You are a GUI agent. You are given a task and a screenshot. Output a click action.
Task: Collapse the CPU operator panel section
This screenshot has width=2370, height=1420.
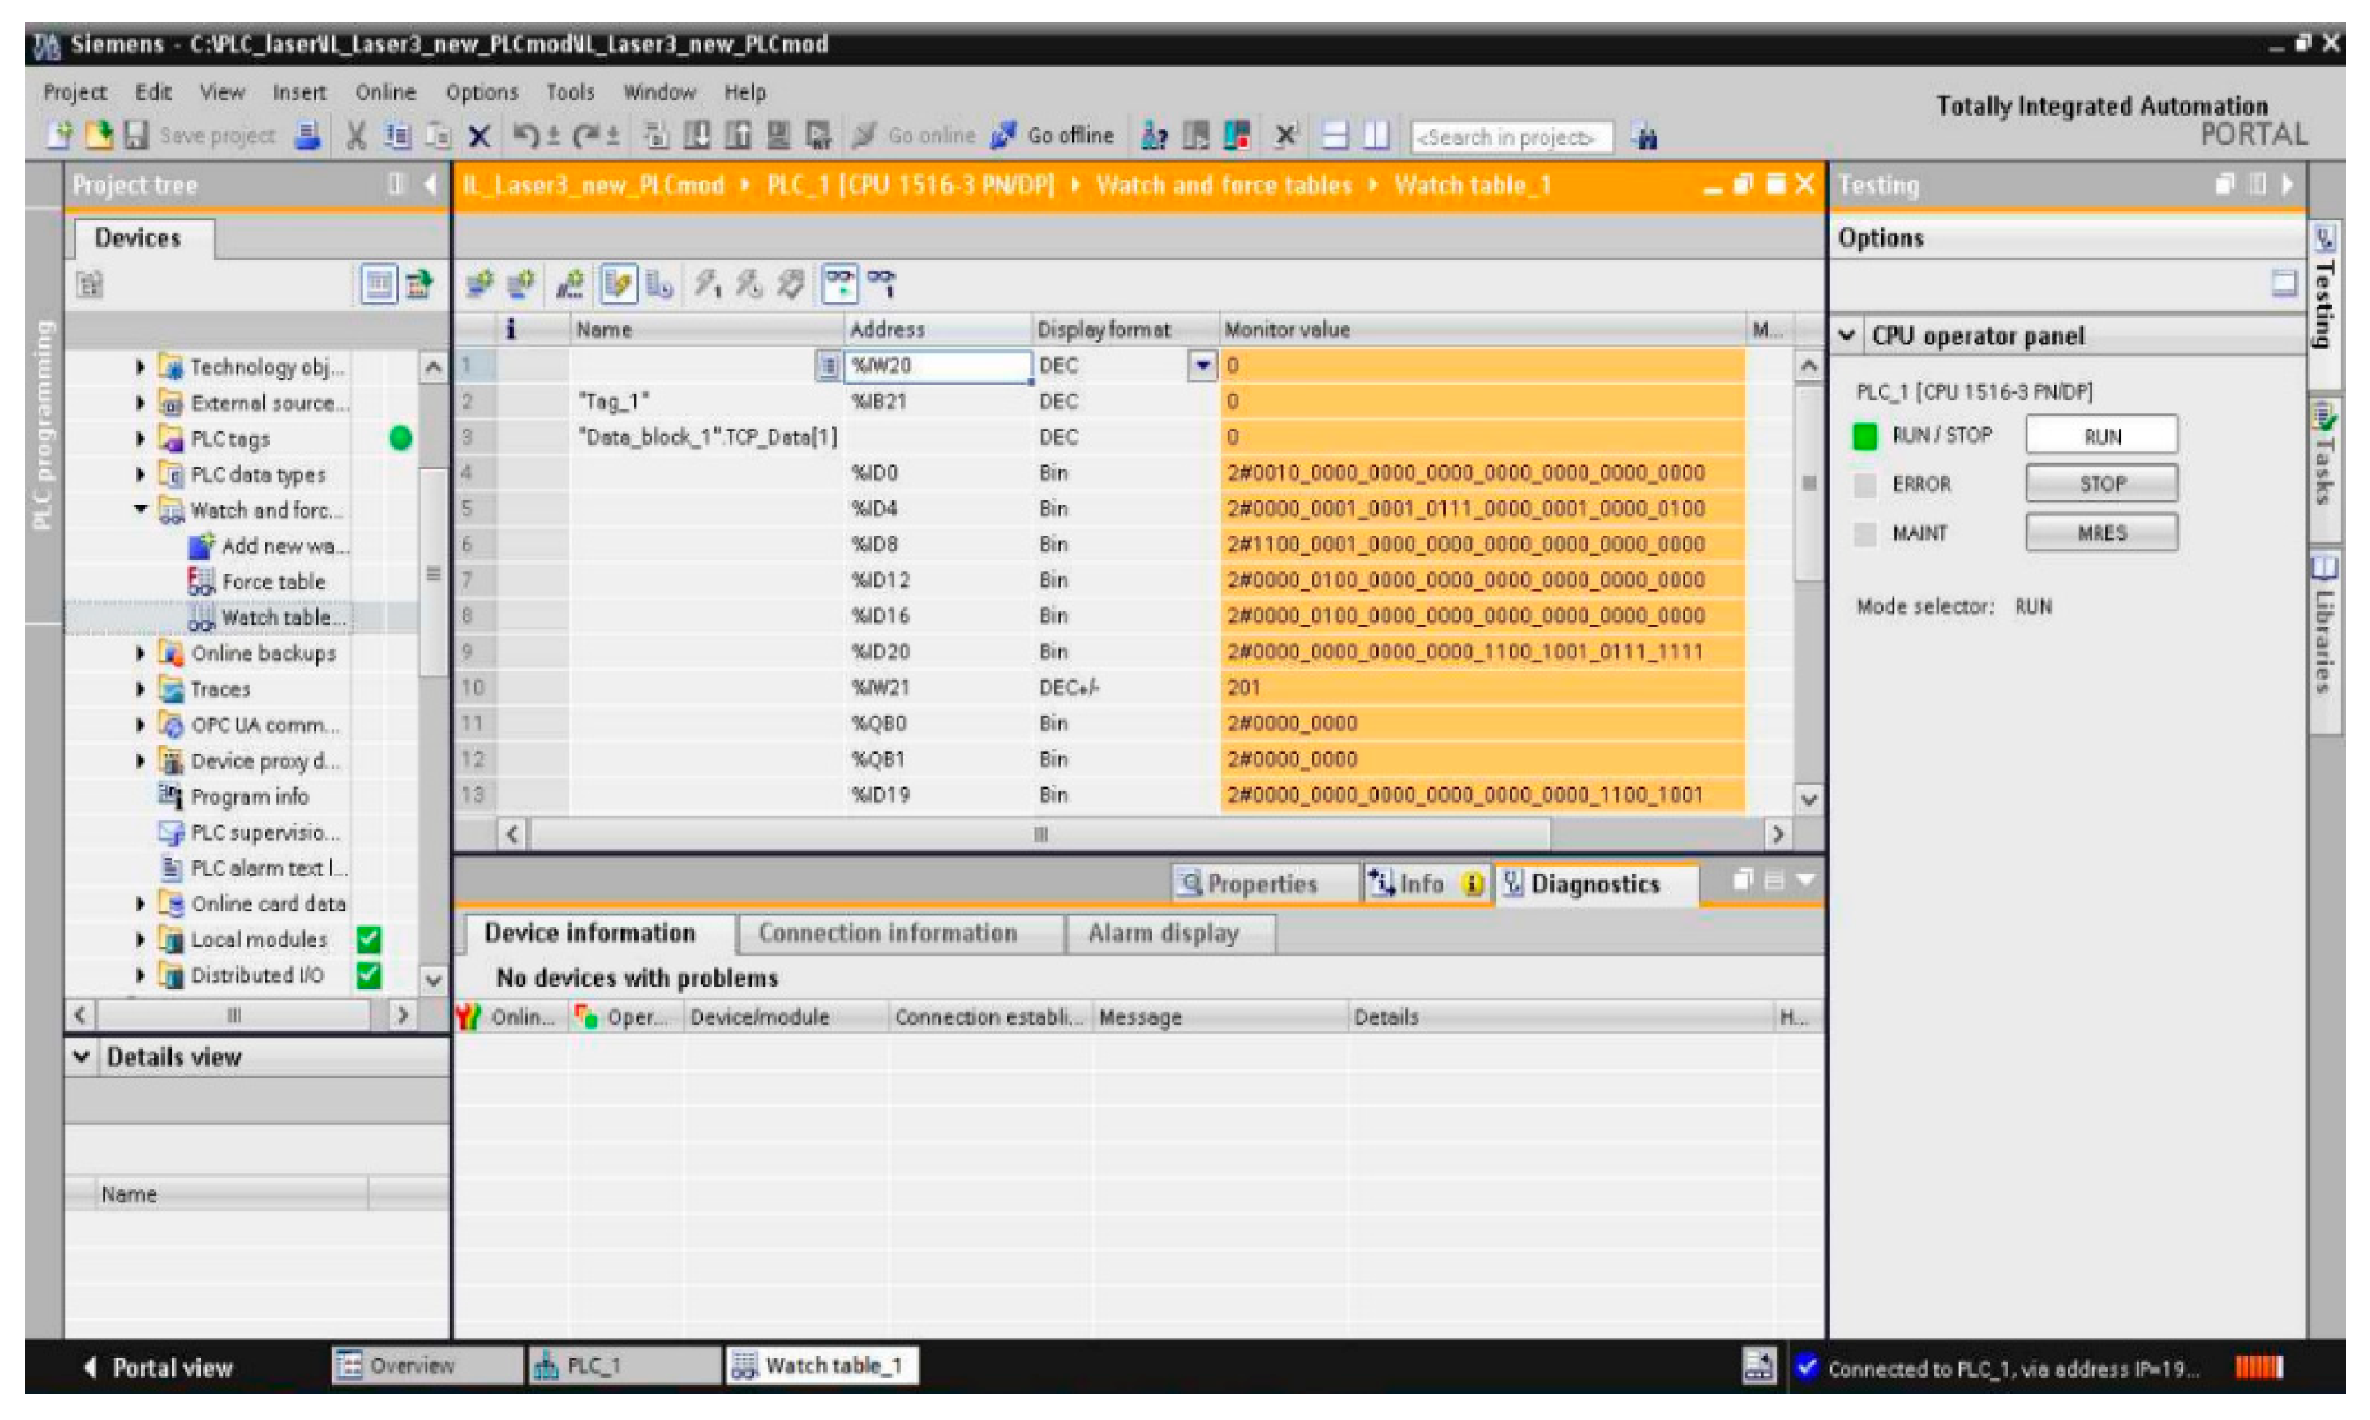pos(1847,336)
